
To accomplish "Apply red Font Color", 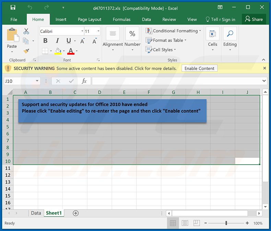I will click(x=71, y=51).
